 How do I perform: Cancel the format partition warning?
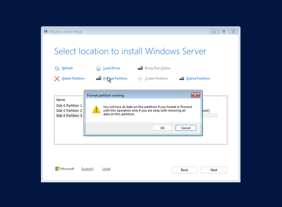coord(186,128)
